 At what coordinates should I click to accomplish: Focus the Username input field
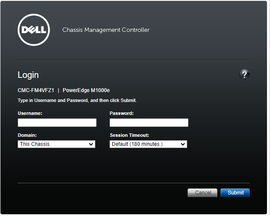[57, 123]
